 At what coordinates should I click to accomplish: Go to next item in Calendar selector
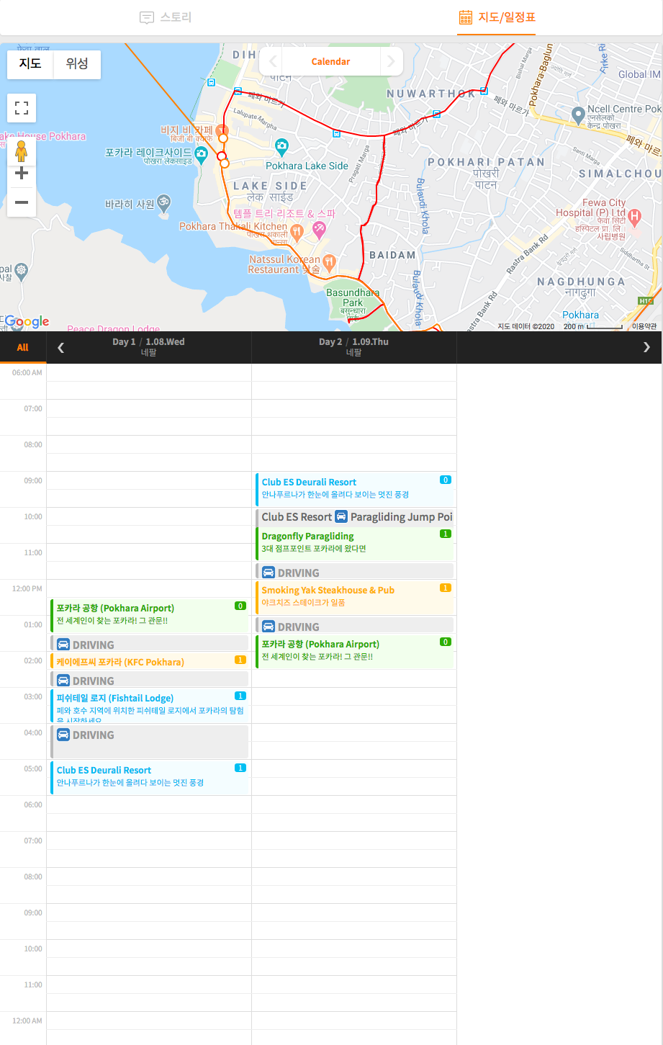(x=391, y=61)
